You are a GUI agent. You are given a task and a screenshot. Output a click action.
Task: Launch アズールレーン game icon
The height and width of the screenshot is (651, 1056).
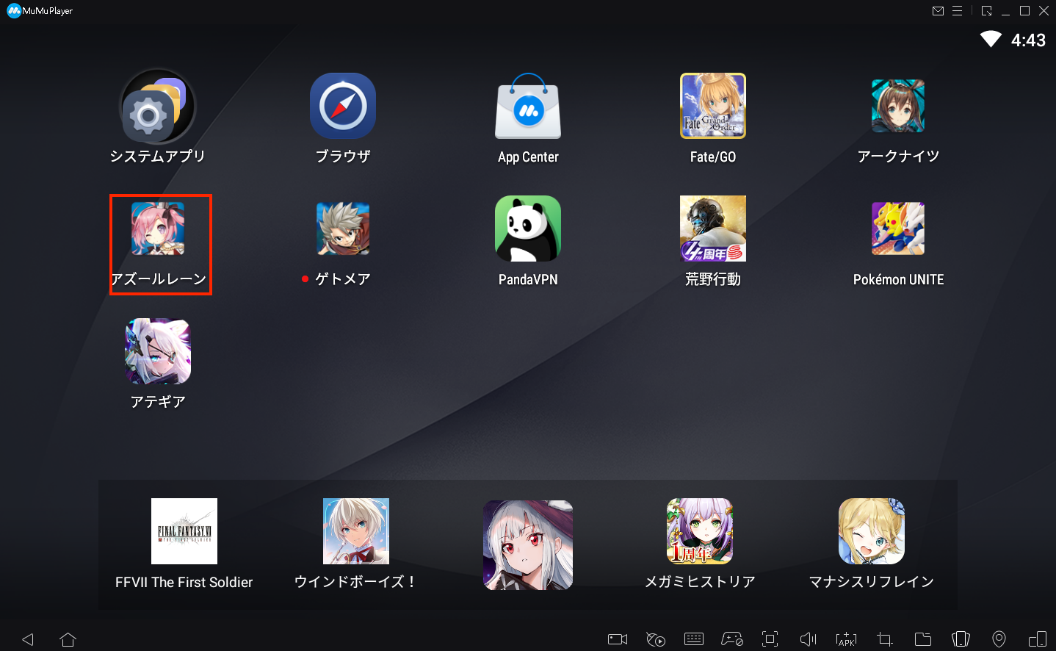pos(158,229)
